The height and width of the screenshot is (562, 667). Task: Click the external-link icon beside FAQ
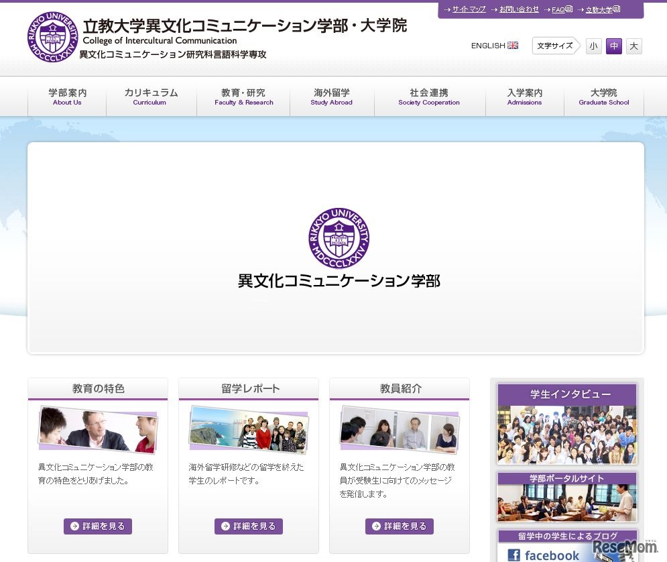pyautogui.click(x=568, y=10)
